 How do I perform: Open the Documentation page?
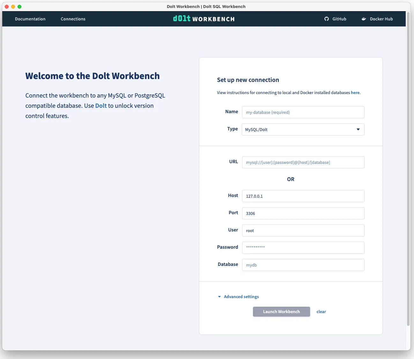click(30, 19)
